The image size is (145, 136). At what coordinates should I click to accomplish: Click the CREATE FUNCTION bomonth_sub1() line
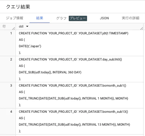tap(72, 86)
